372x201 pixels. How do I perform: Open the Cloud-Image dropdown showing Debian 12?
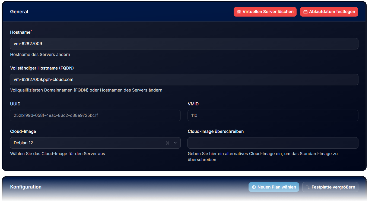[81, 143]
